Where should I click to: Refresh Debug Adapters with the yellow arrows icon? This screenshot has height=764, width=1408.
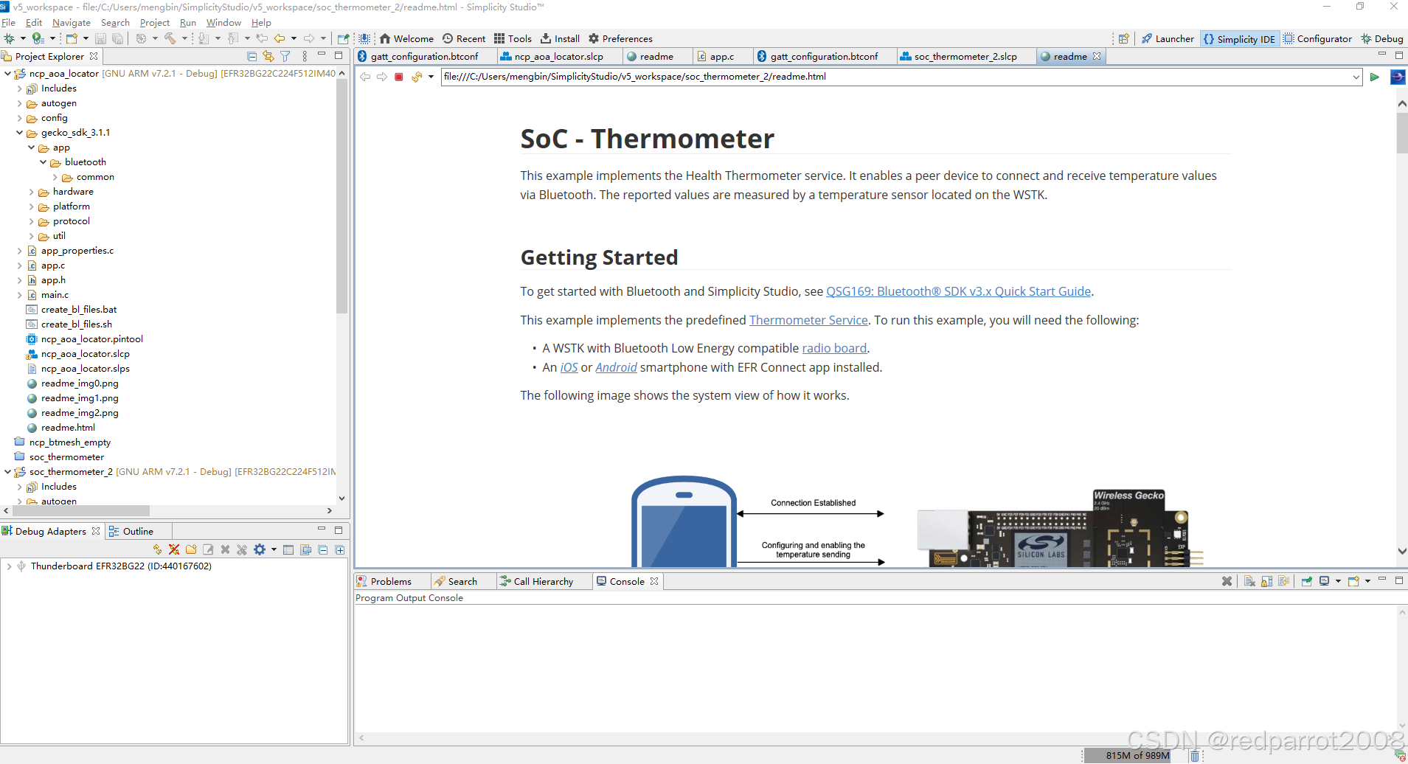pos(157,549)
